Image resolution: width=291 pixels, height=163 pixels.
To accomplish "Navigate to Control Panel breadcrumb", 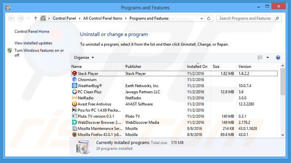I will pyautogui.click(x=64, y=18).
